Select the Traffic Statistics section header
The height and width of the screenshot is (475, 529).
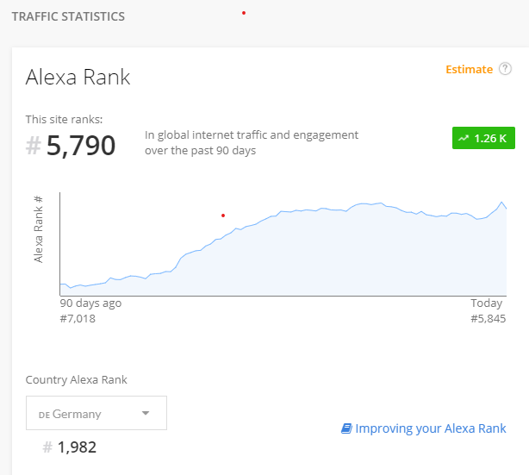pyautogui.click(x=68, y=16)
